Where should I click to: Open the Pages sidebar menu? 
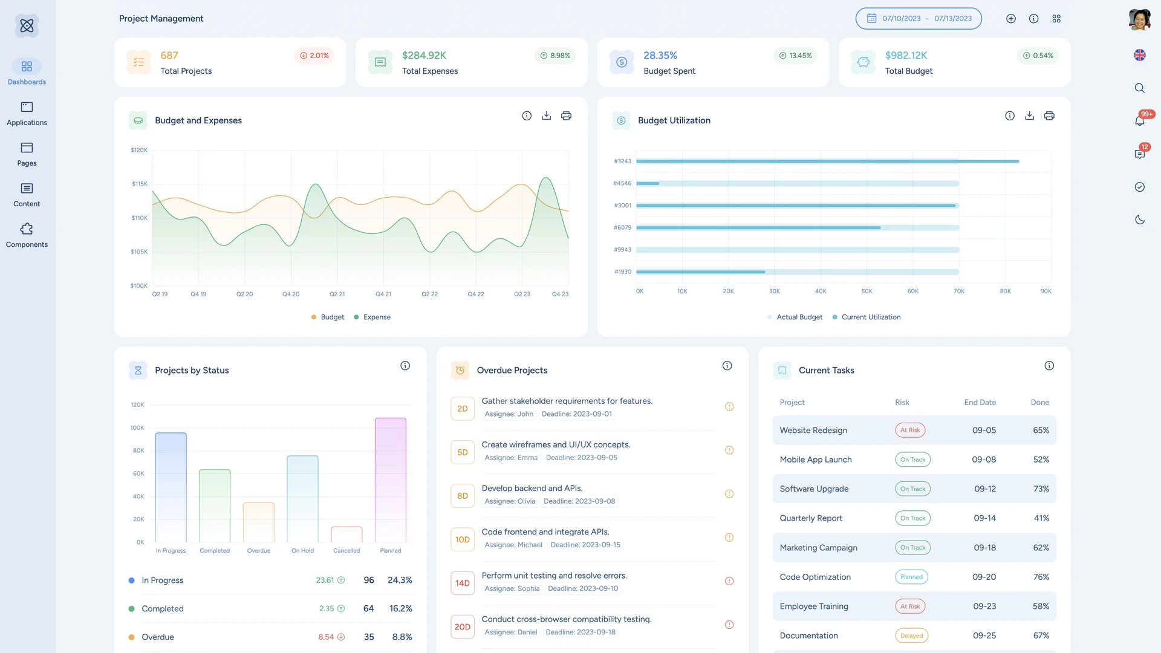(x=27, y=154)
